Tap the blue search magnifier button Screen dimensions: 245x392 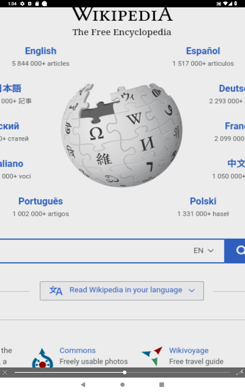point(235,251)
